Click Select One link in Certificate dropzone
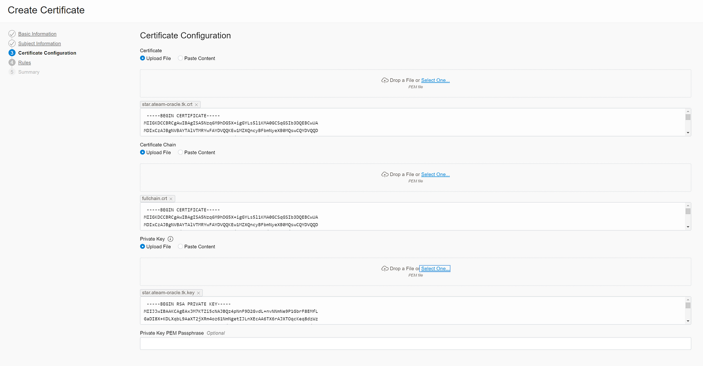The image size is (703, 366). (x=435, y=80)
